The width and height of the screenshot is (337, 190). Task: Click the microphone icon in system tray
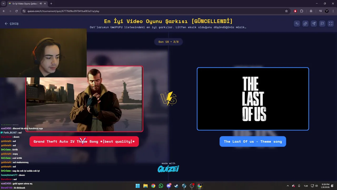click(x=299, y=186)
